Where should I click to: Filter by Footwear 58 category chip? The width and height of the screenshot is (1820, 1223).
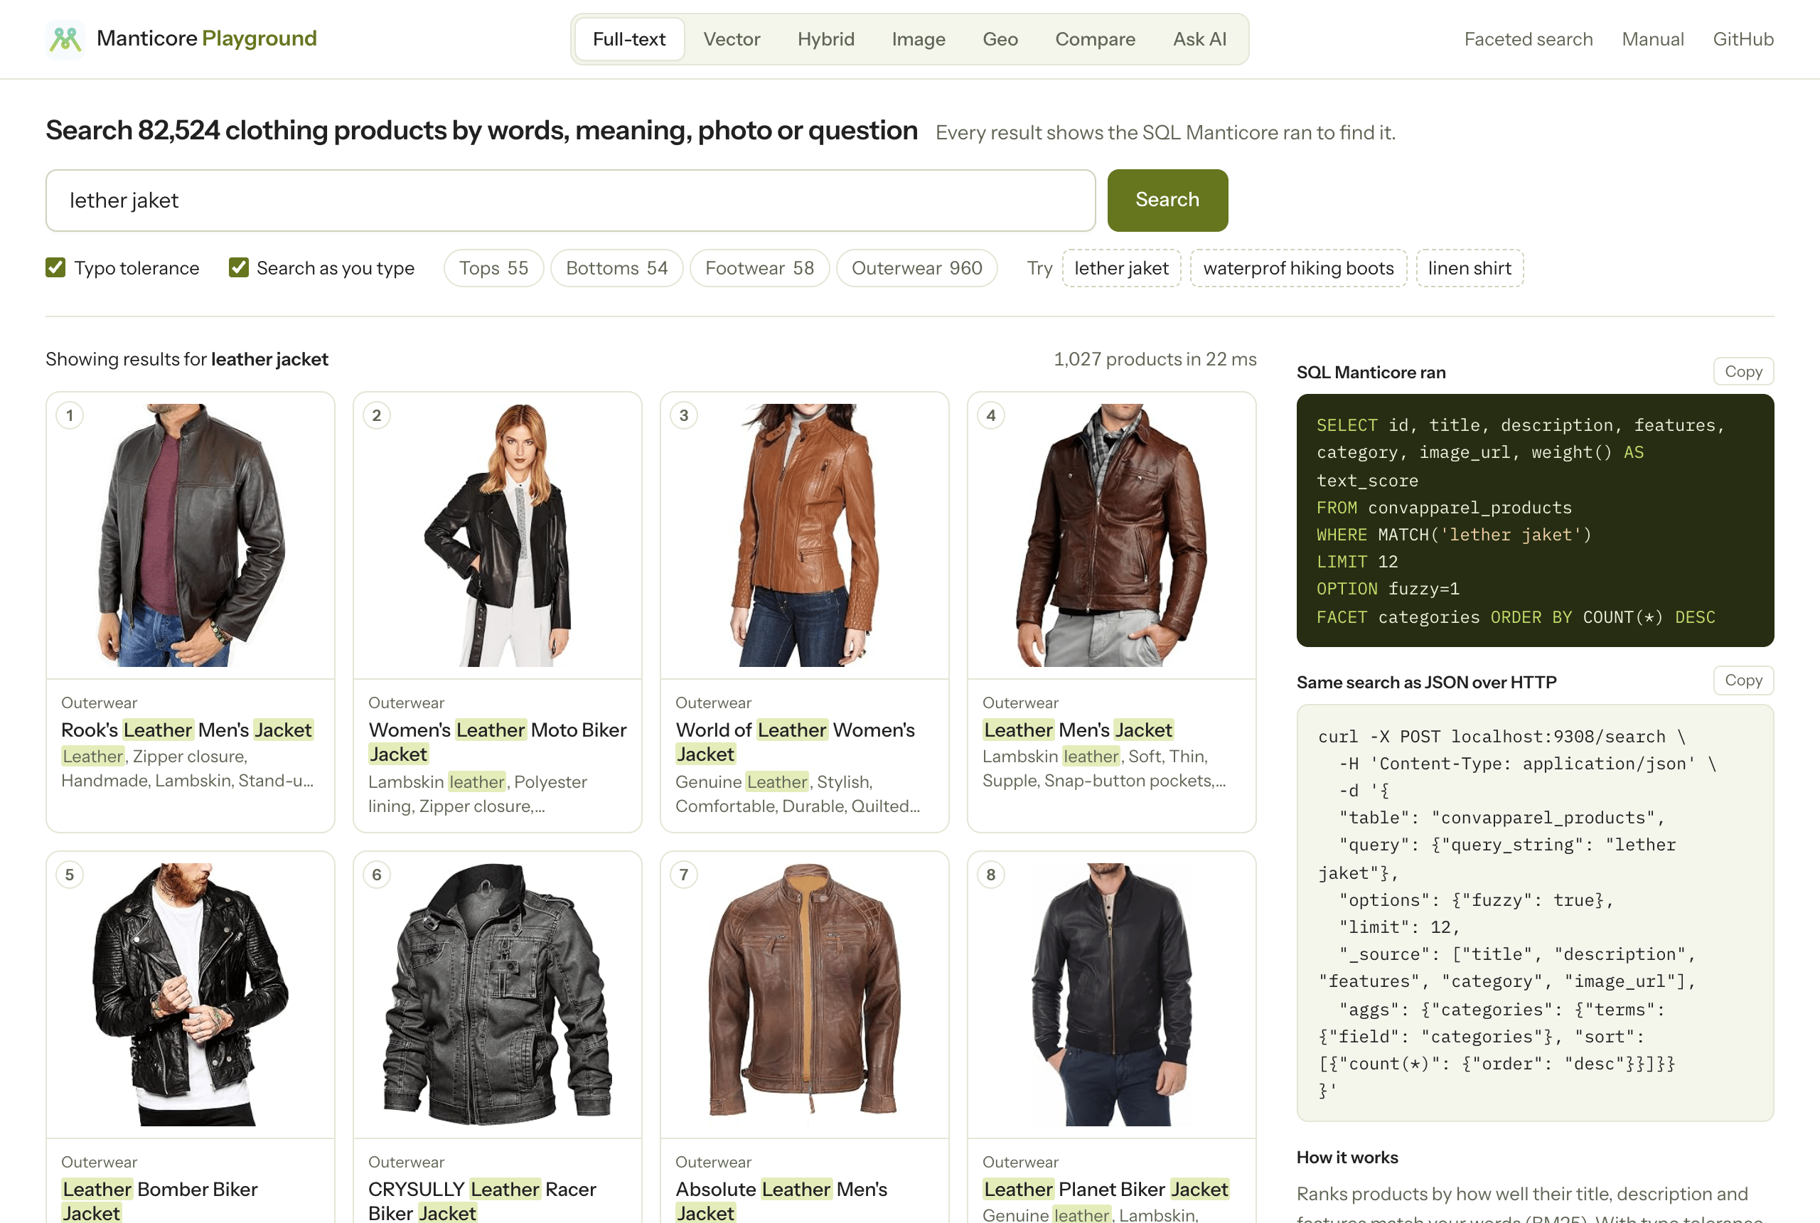click(x=759, y=268)
